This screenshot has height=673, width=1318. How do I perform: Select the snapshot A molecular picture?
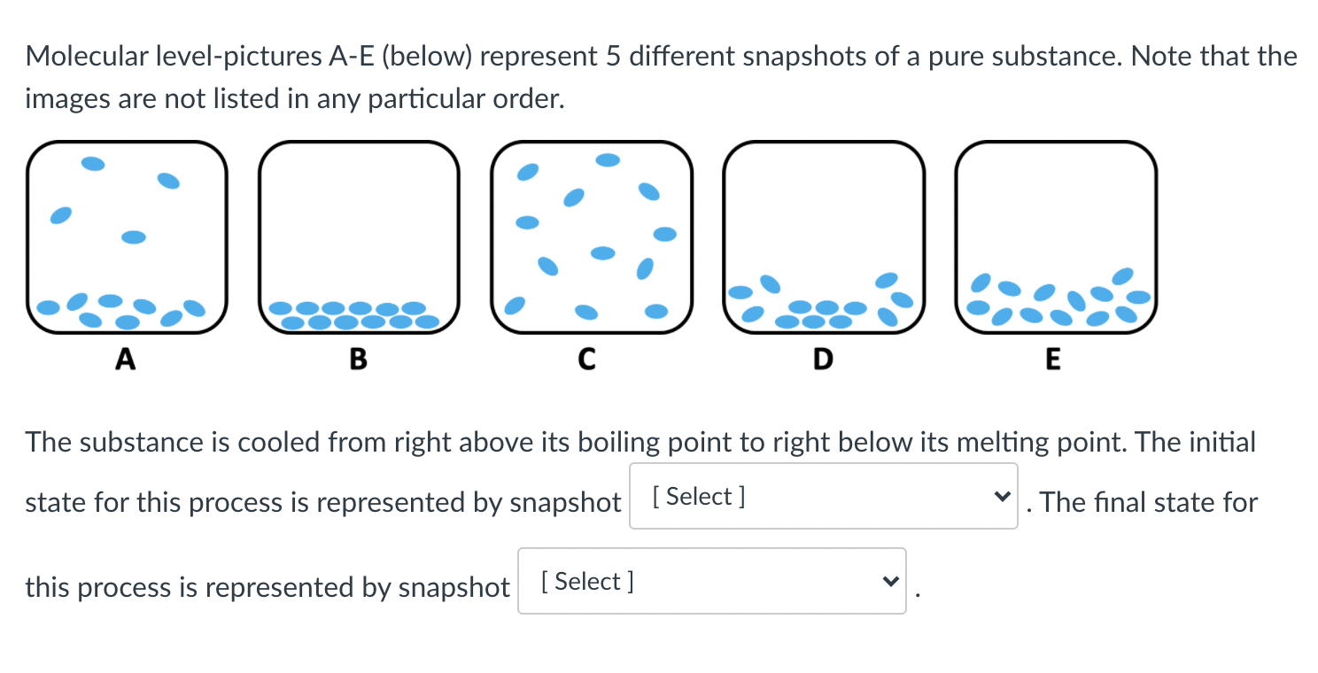(127, 237)
